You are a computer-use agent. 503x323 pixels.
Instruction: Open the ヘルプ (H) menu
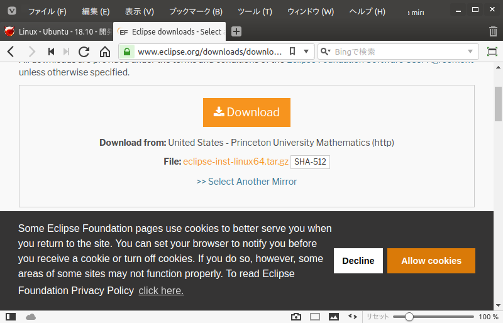367,11
